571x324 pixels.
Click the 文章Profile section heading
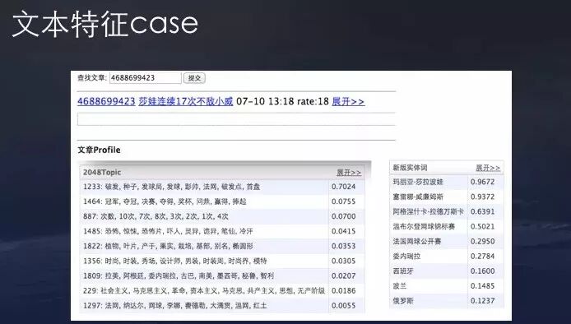click(99, 150)
